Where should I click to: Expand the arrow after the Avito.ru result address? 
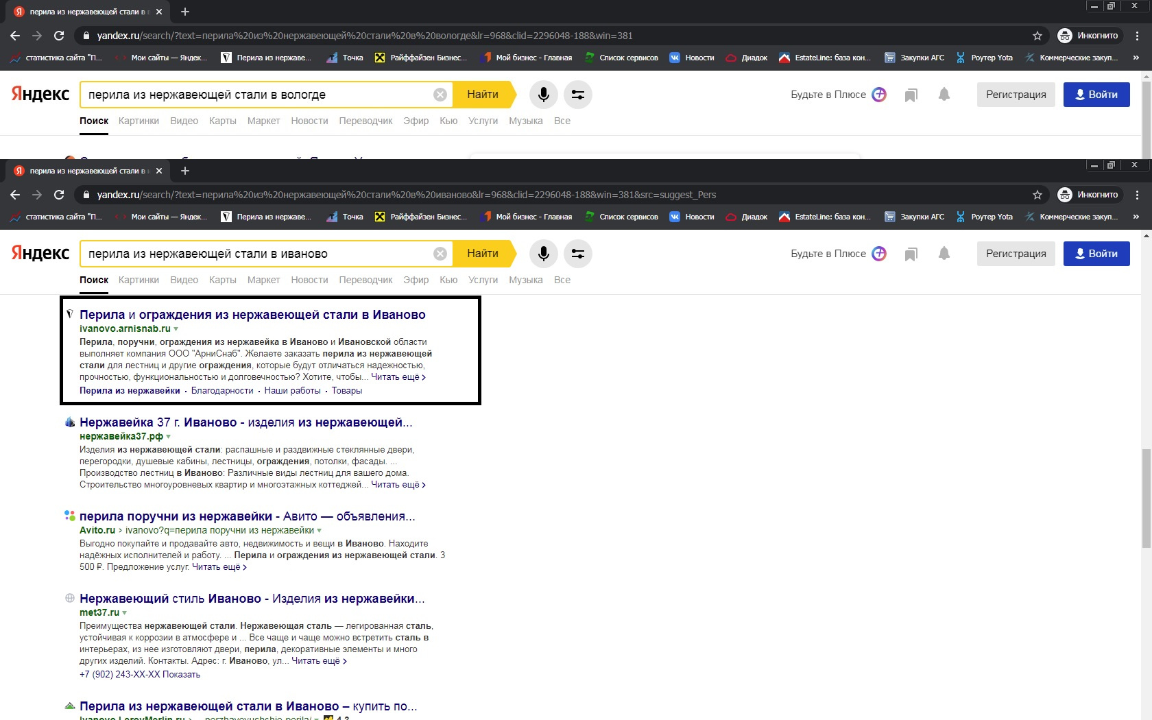pos(320,531)
